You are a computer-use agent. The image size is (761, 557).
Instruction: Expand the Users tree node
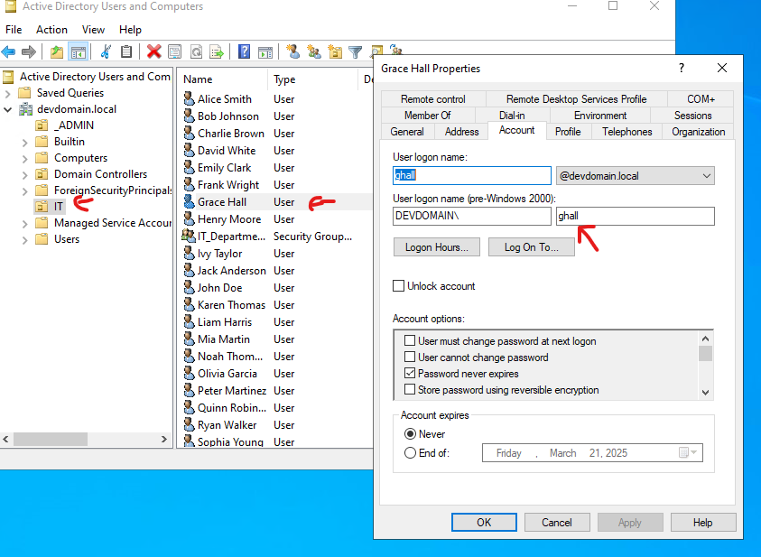click(x=24, y=240)
